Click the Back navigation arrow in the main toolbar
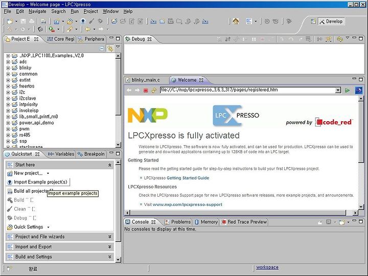Viewport: 368px width, 276px height. [x=87, y=29]
